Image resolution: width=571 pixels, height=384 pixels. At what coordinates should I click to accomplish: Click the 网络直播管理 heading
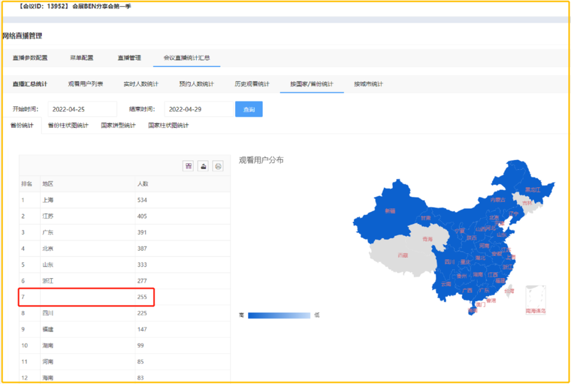coord(22,36)
